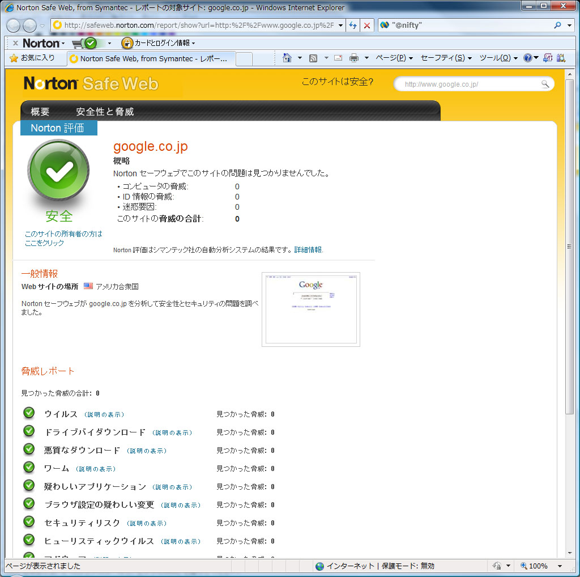This screenshot has width=580, height=577.
Task: Click the browser Forward arrow button
Action: click(29, 26)
